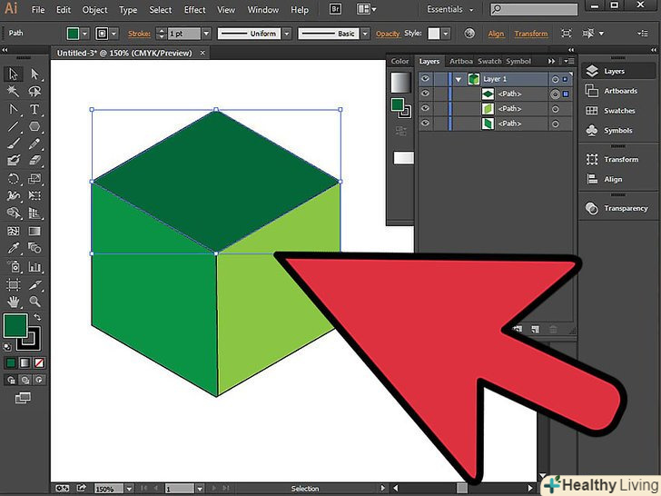Click the Bridge (Br) button
661x496 pixels.
[335, 9]
